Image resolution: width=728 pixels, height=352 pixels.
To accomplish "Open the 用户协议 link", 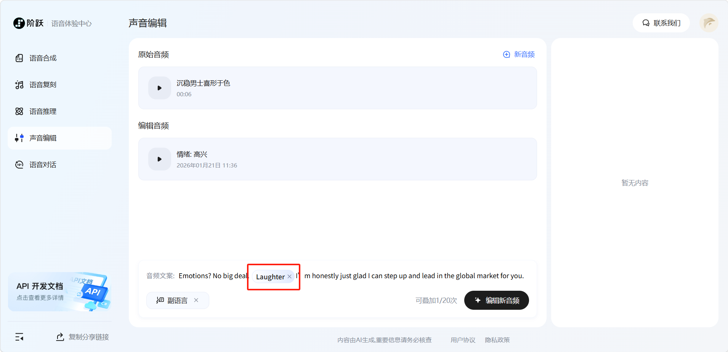I will (463, 340).
